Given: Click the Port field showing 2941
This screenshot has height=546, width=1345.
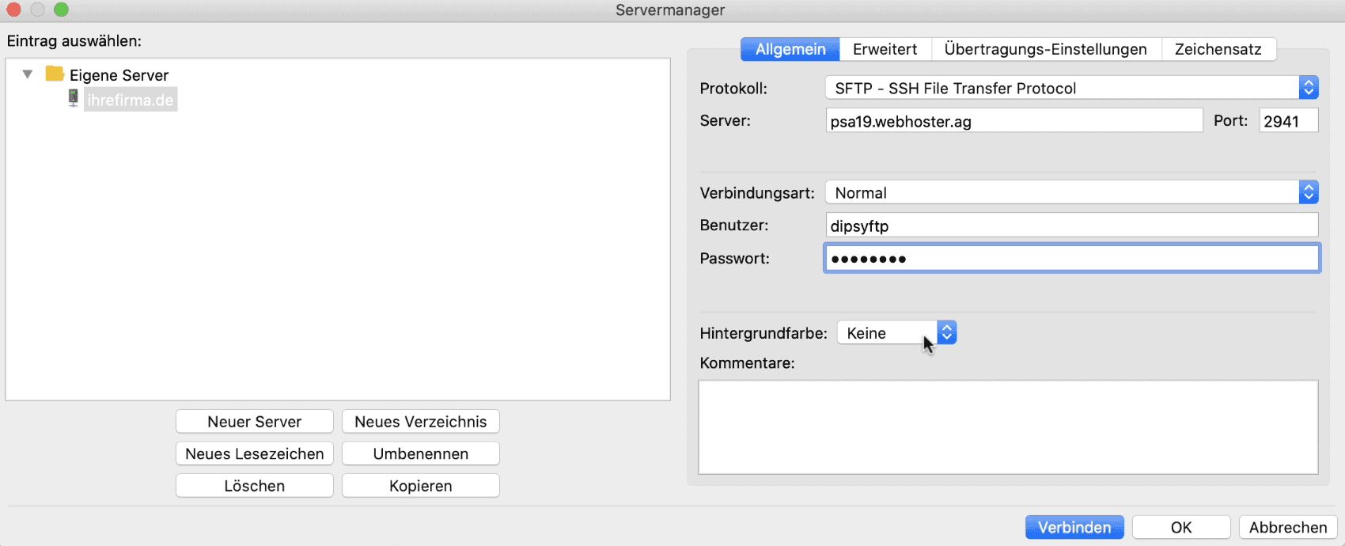Looking at the screenshot, I should coord(1289,121).
